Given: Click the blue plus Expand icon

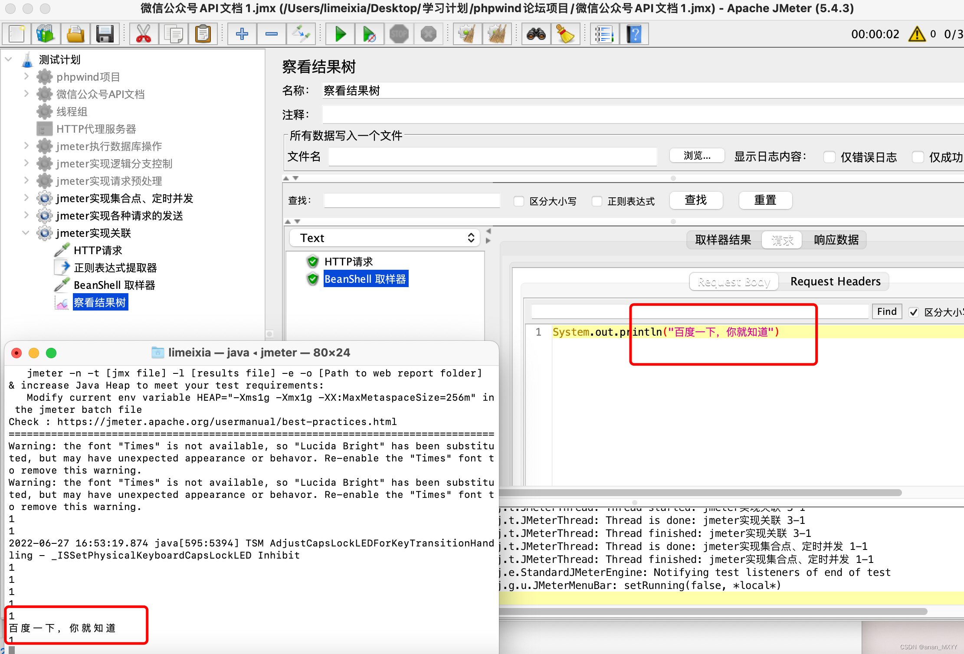Looking at the screenshot, I should click(x=242, y=34).
